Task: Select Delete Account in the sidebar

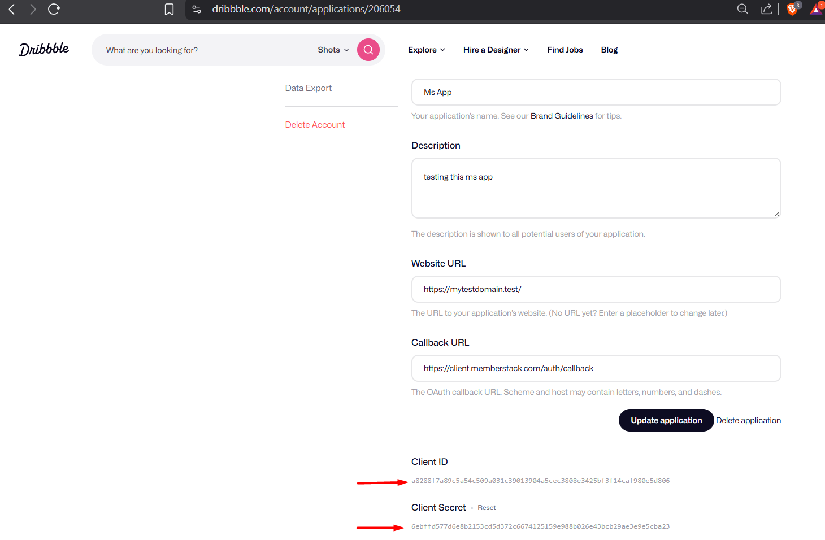Action: tap(315, 125)
